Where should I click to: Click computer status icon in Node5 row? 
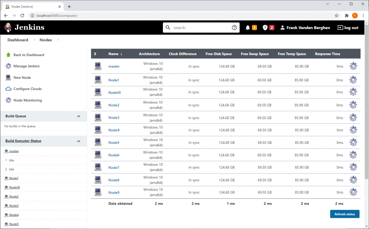98,142
